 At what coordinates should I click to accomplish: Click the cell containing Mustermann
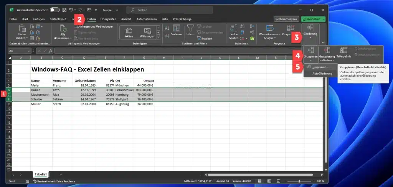[x=41, y=95]
